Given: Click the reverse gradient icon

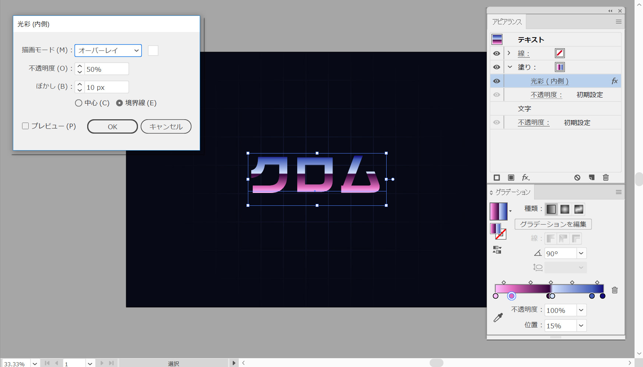Looking at the screenshot, I should 497,250.
